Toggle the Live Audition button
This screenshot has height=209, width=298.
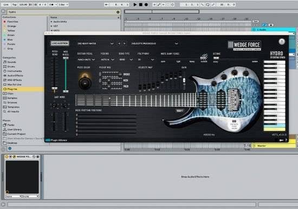(x=60, y=43)
